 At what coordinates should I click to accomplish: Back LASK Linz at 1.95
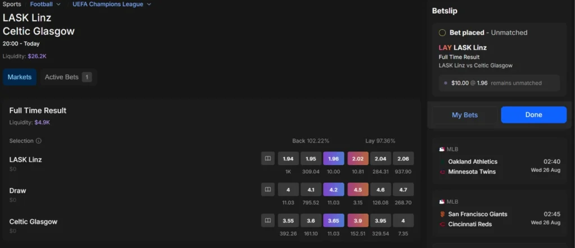click(x=311, y=158)
